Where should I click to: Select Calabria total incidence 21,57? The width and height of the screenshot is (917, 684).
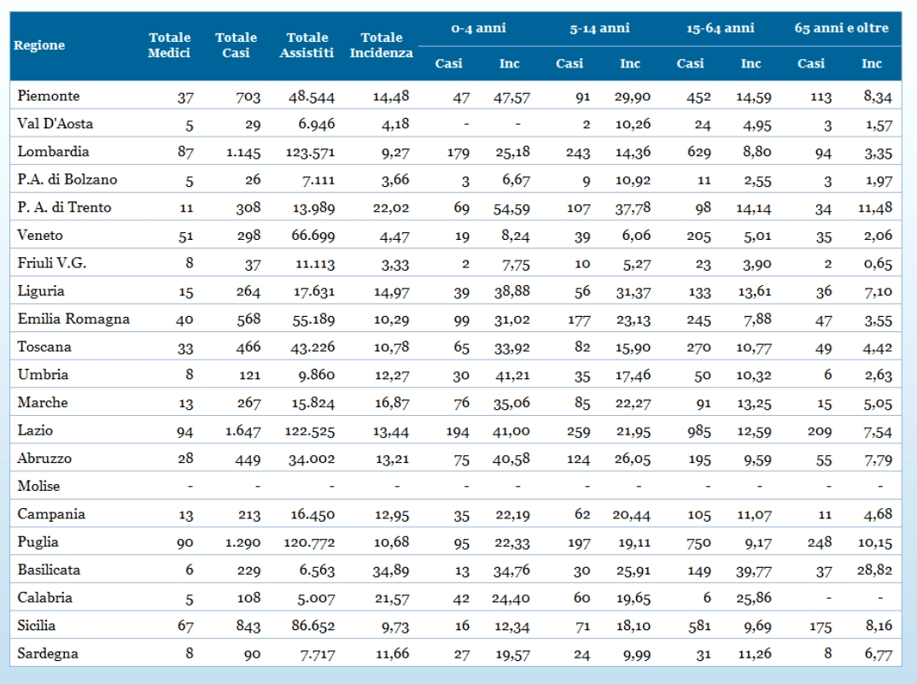point(391,599)
